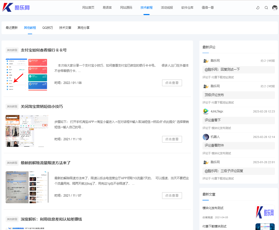This screenshot has width=279, height=230.
Task: Open latest article 付费下载模块测试
Action: tap(214, 226)
